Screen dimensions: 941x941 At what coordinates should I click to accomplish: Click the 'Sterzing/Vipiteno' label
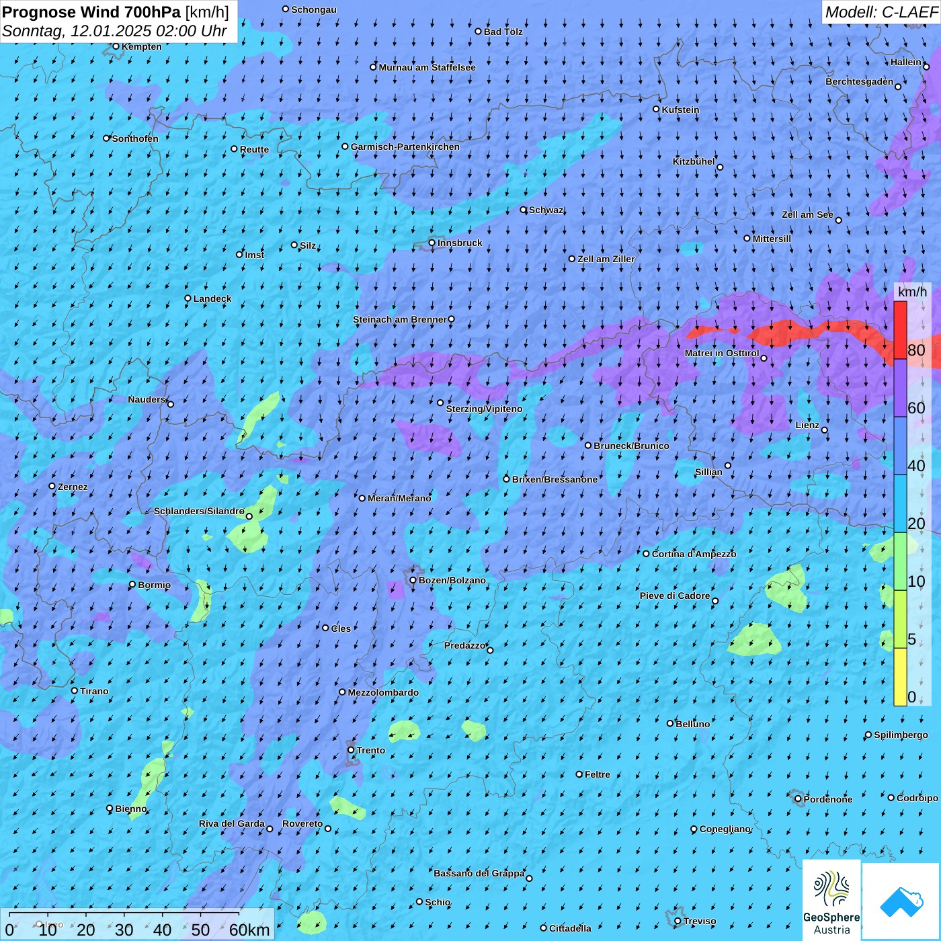484,409
